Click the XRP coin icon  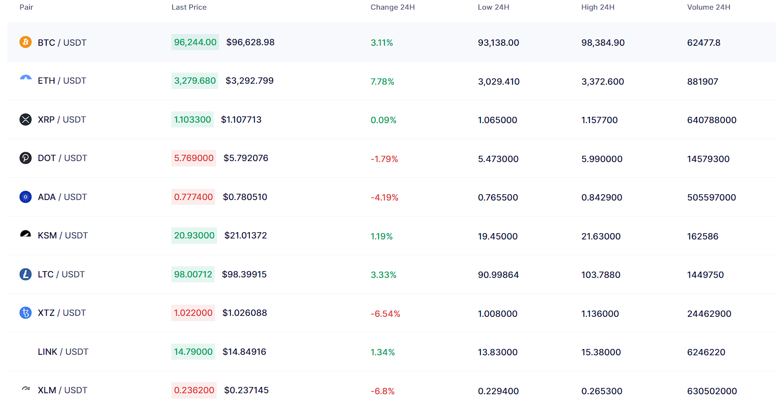click(25, 120)
